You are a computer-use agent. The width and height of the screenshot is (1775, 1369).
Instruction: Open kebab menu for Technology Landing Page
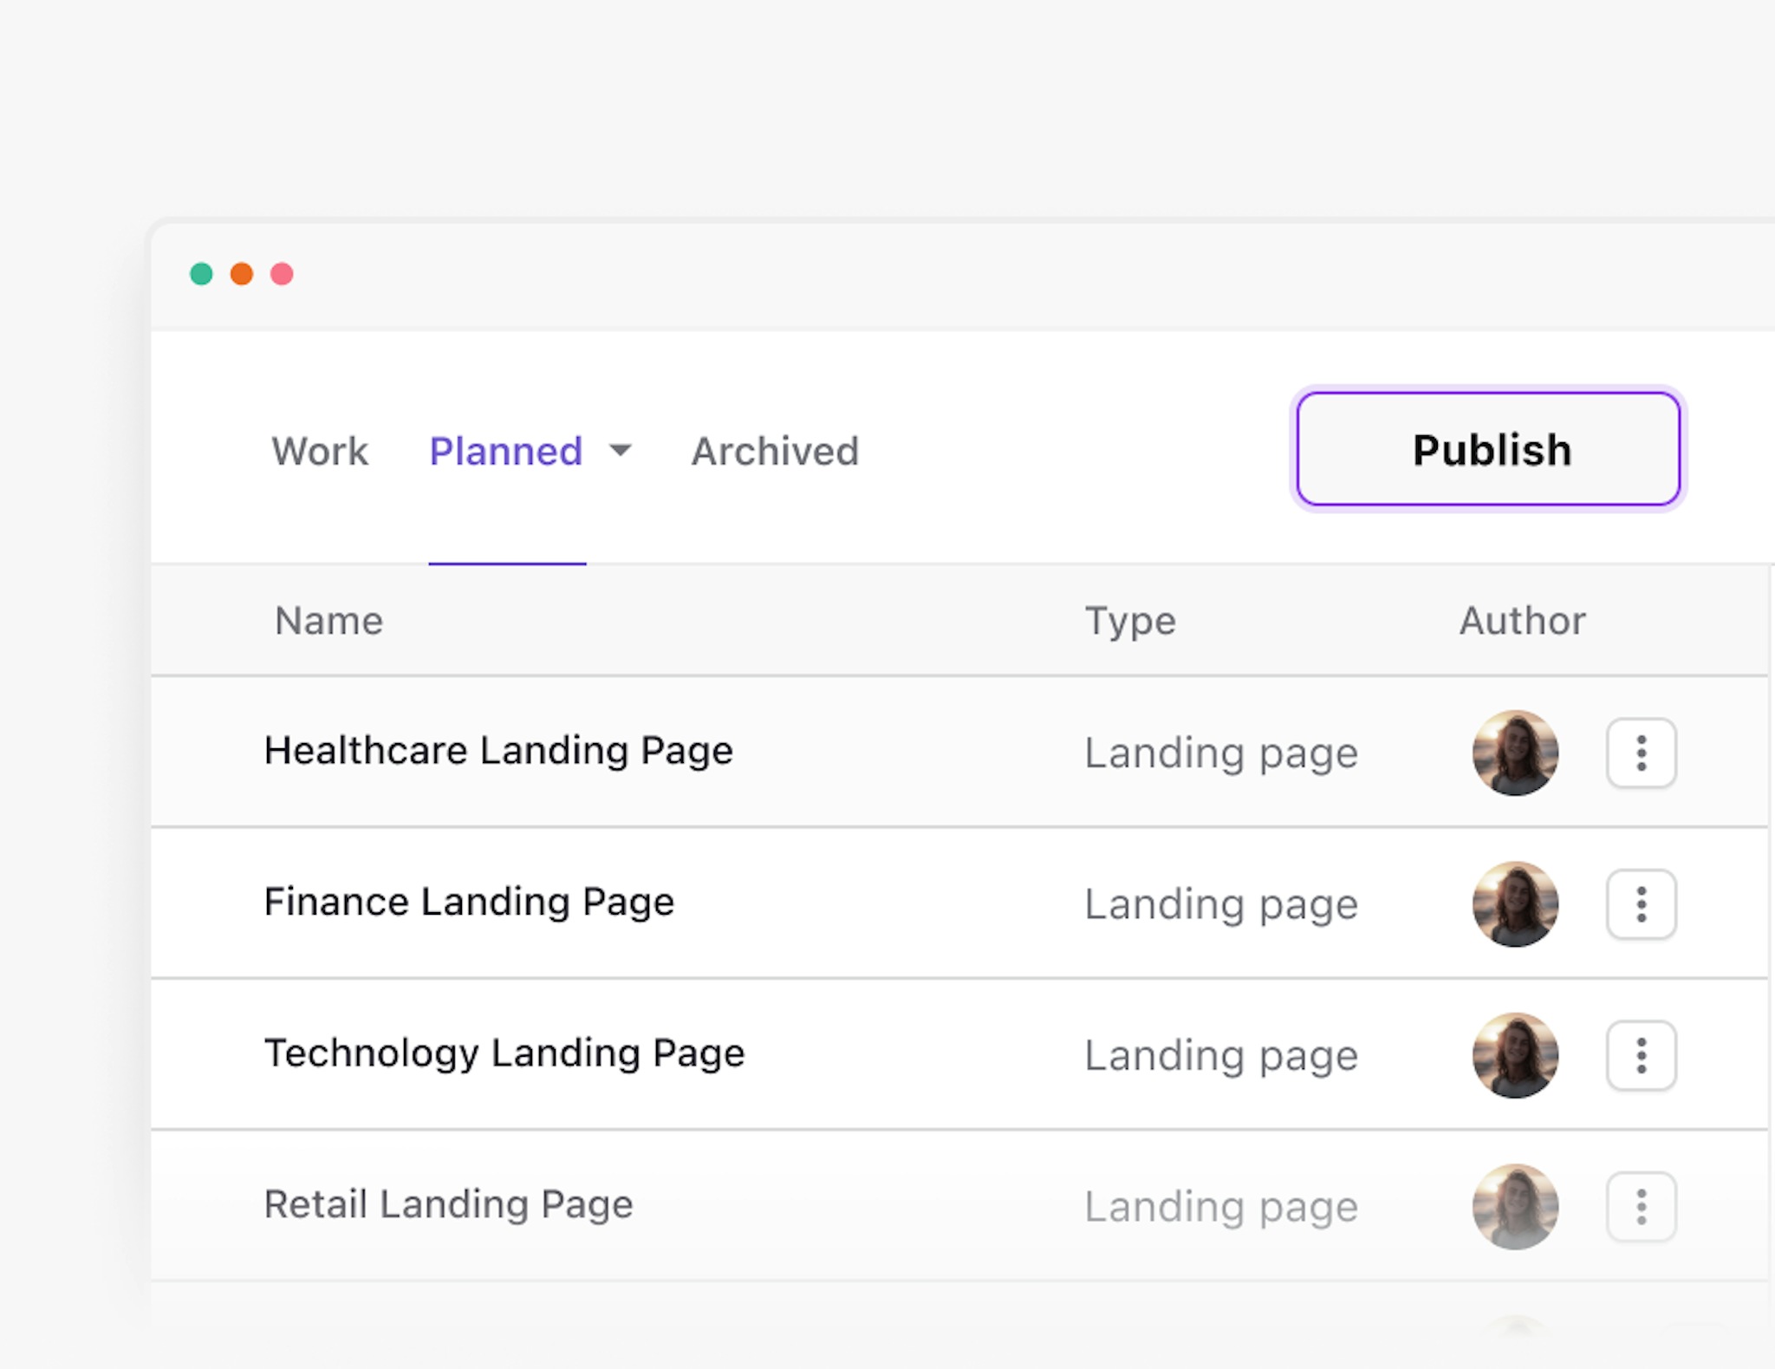[1641, 1055]
